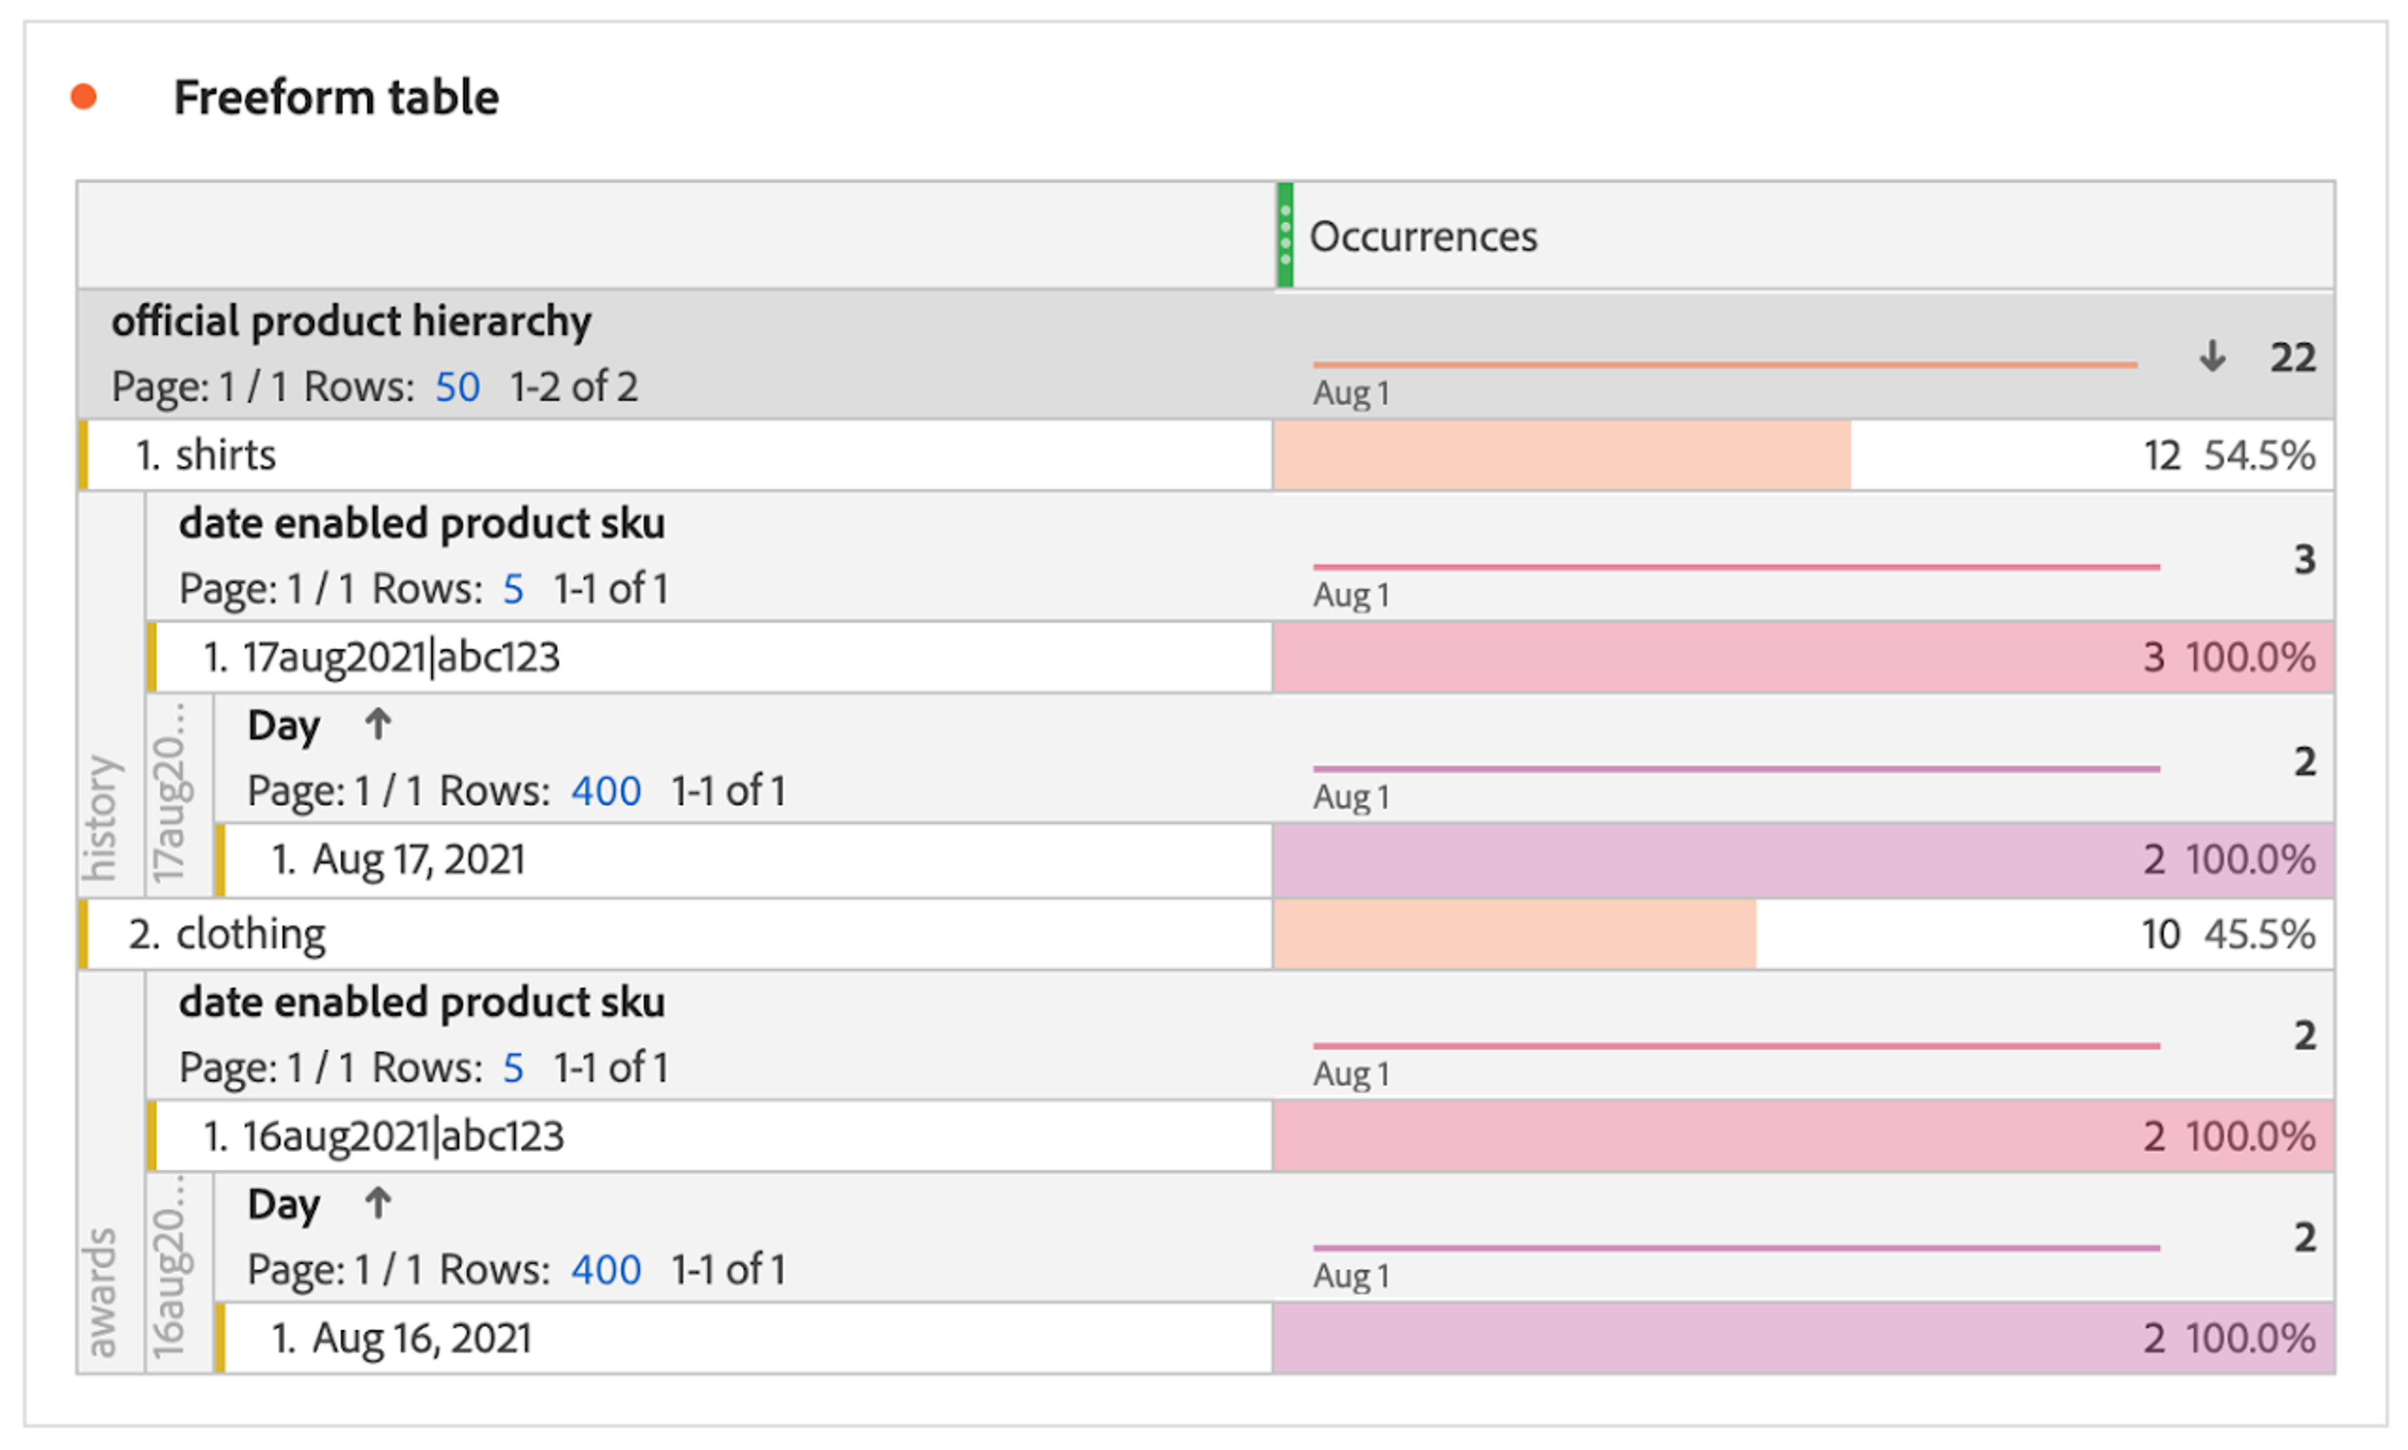
Task: Change Rows value 5 under clothing
Action: (513, 1068)
